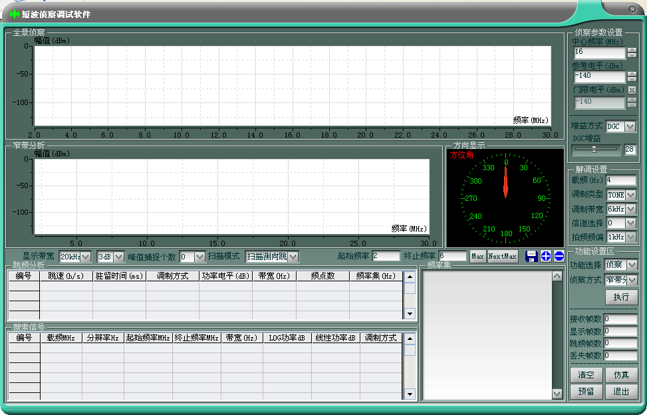647x415 pixels.
Task: Open the 显示带宽 20kHz dropdown
Action: pos(86,257)
